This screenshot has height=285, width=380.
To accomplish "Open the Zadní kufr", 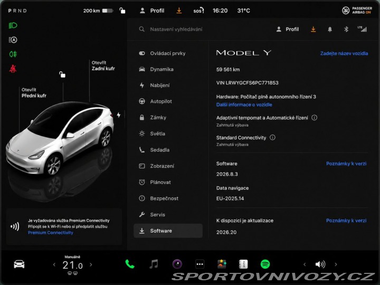I will [103, 65].
